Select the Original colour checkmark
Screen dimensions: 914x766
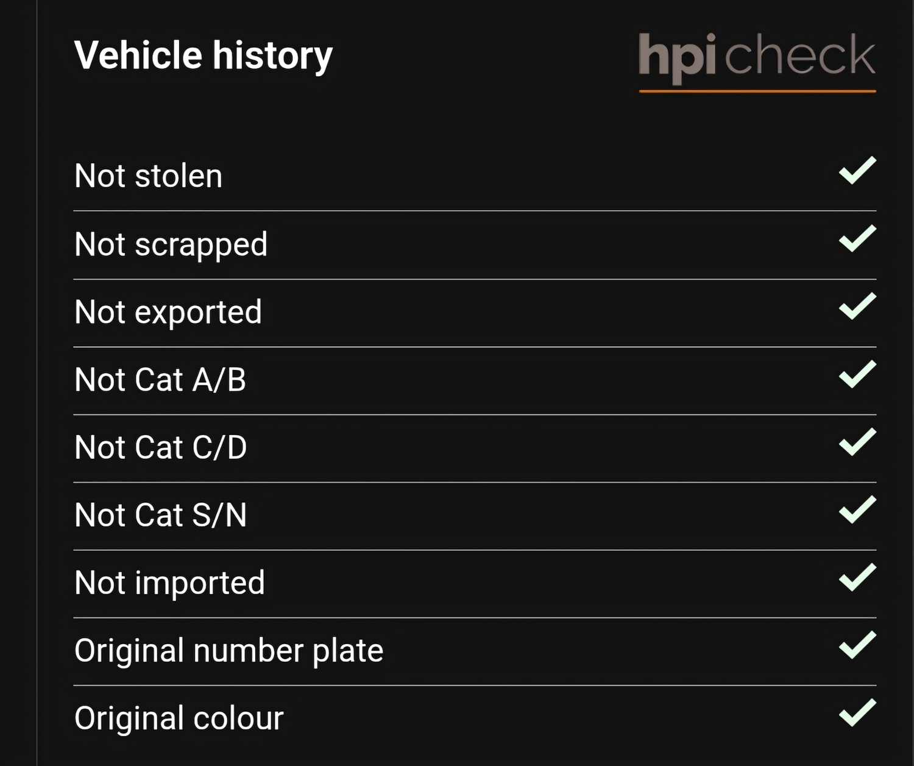click(x=857, y=713)
